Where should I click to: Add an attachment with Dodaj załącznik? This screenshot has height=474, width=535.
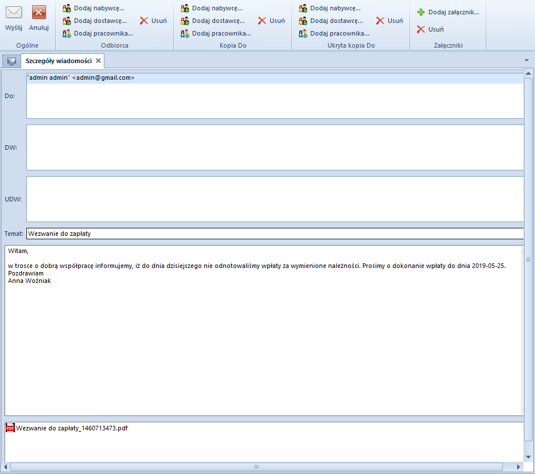448,12
